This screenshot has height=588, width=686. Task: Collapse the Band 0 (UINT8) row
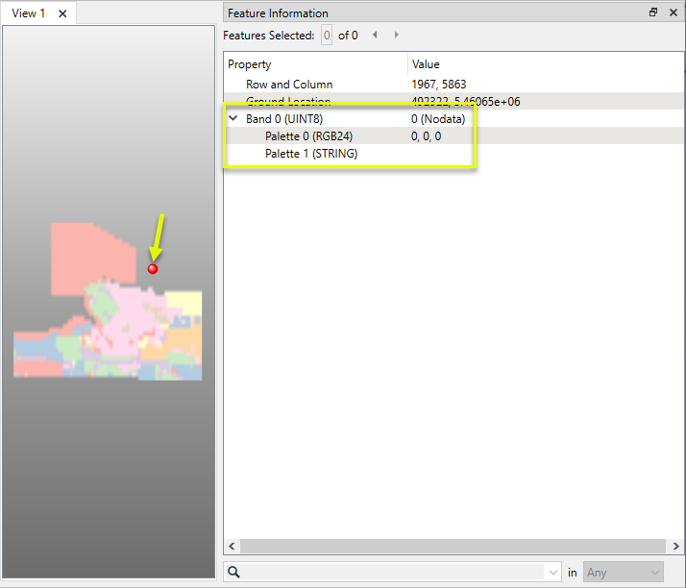(x=233, y=119)
